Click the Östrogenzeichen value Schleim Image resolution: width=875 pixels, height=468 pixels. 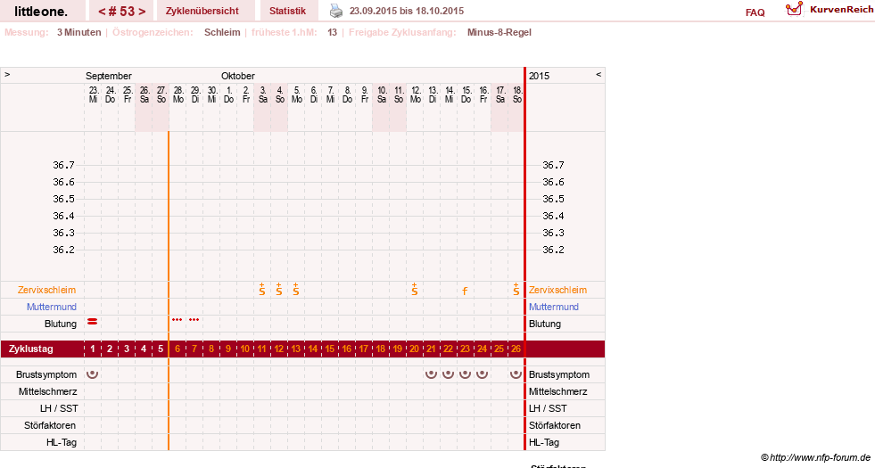coord(222,32)
